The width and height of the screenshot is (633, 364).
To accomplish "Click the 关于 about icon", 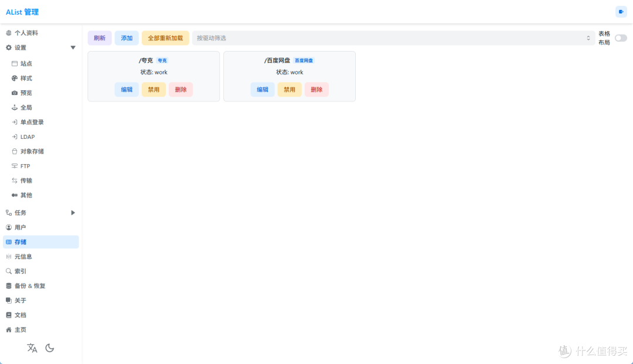I will [8, 300].
